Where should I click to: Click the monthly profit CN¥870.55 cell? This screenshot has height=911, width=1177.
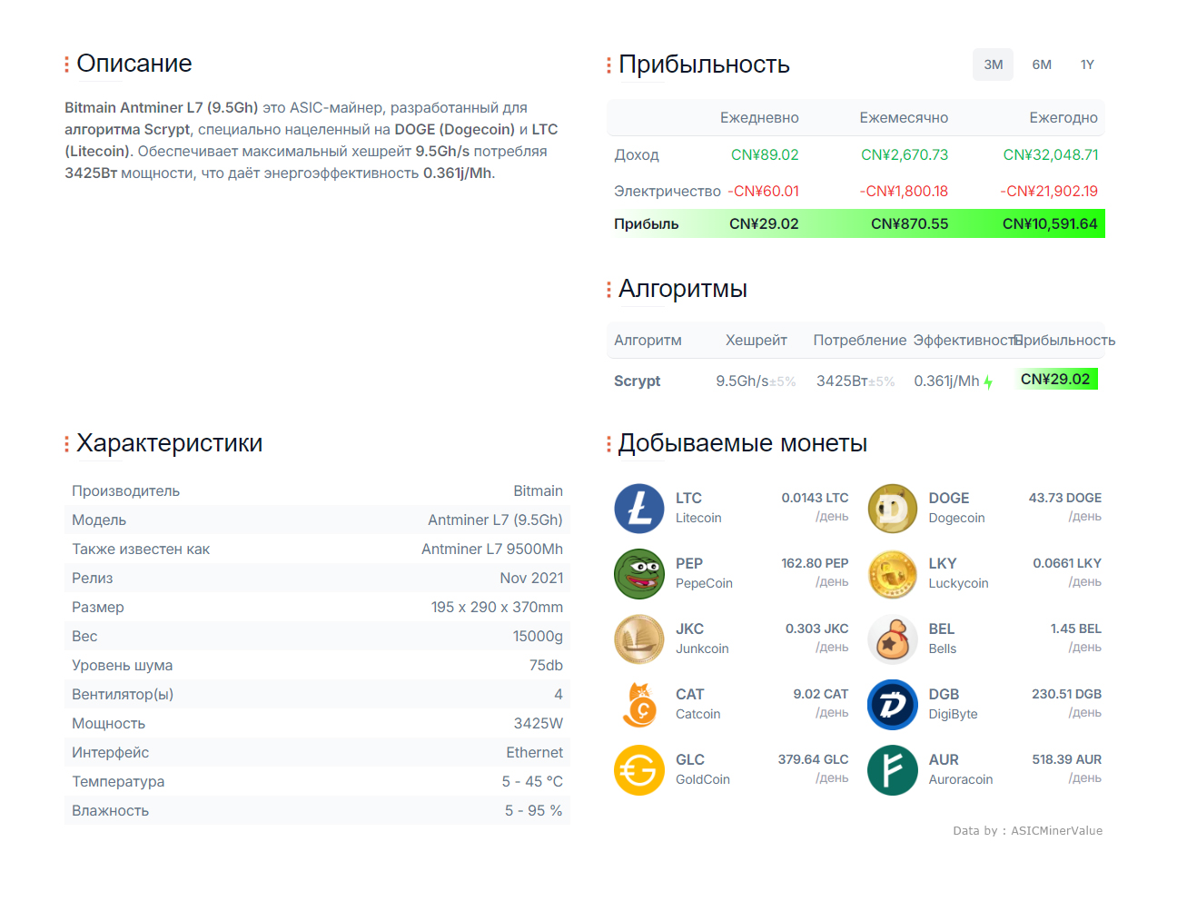(909, 223)
